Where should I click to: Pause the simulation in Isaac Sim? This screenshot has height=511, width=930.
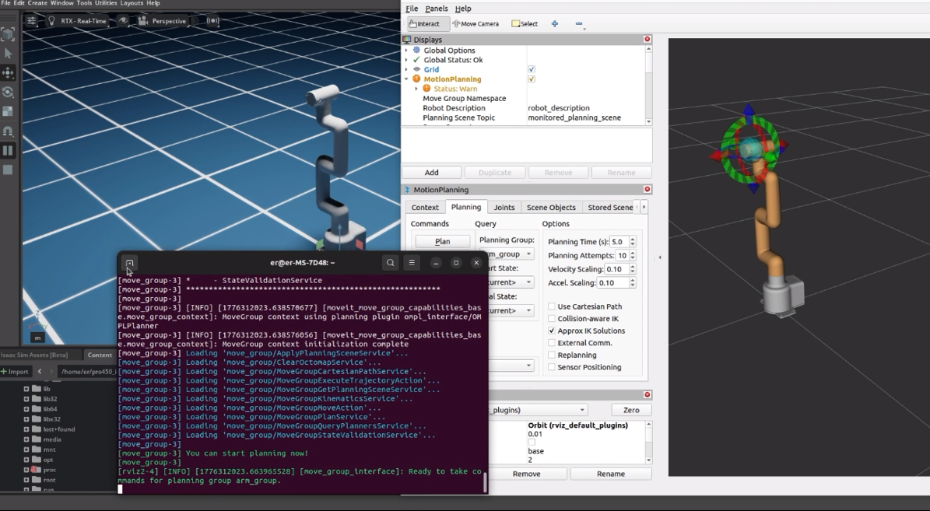pyautogui.click(x=8, y=151)
